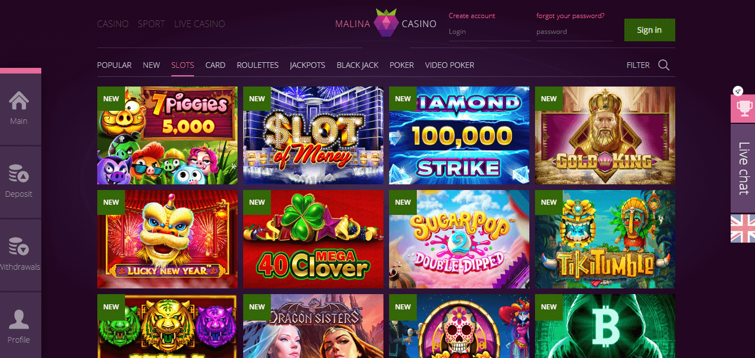755x358 pixels.
Task: Click the Malina raspberry logo
Action: coord(386,24)
